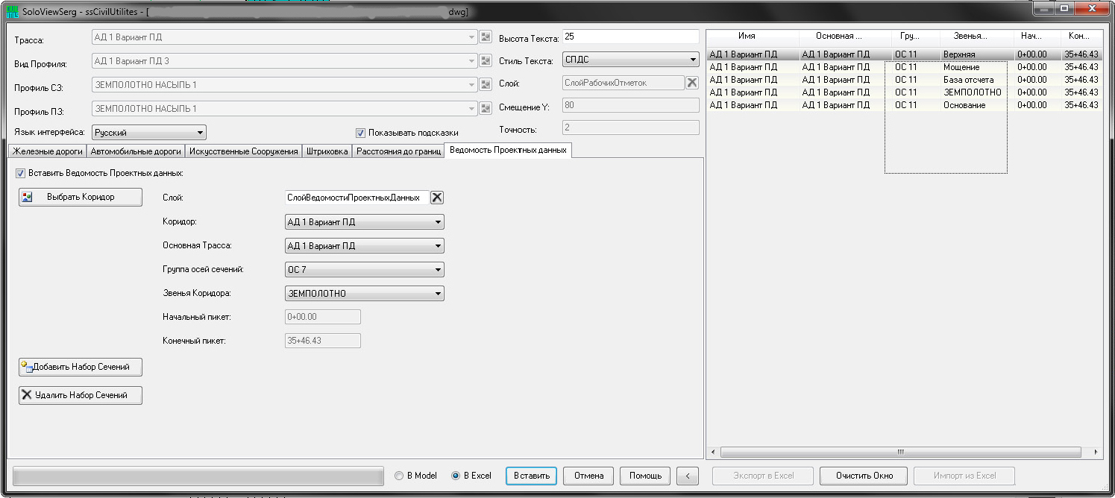Select Ведомость Проектных данных tab
This screenshot has width=1115, height=498.
pyautogui.click(x=508, y=150)
